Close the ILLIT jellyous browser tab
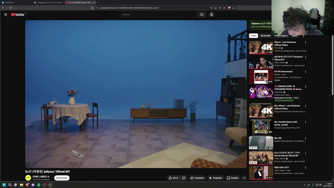The image size is (334, 188). [x=94, y=3]
